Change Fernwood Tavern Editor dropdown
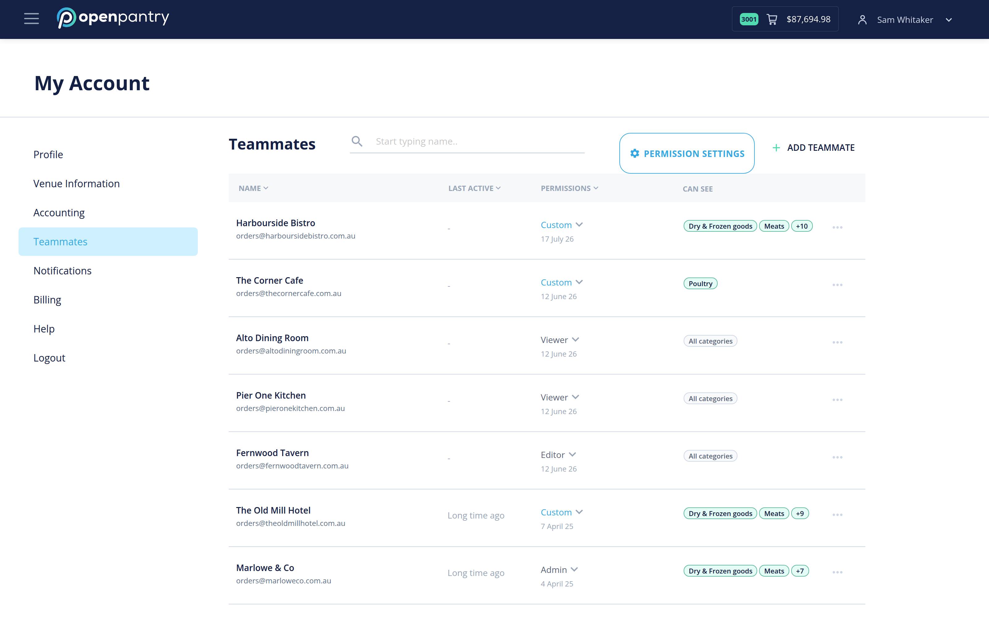 558,455
